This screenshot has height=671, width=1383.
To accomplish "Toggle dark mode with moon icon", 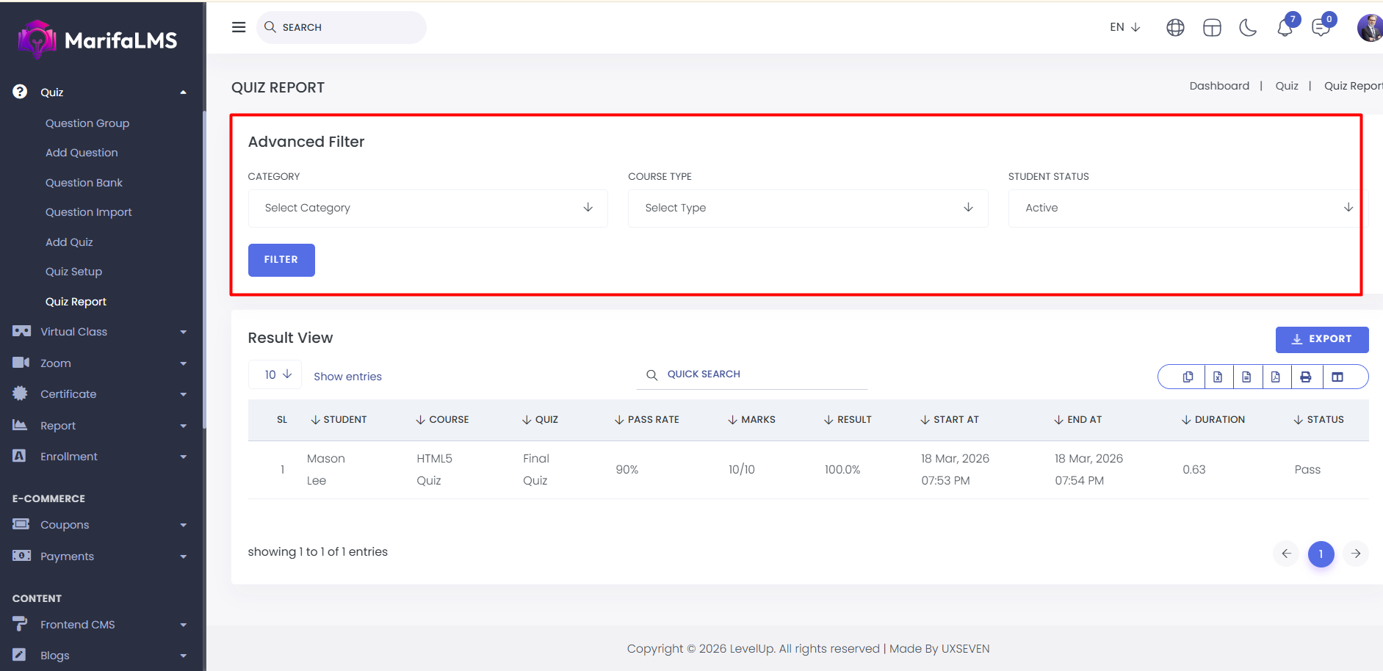I will pyautogui.click(x=1248, y=28).
